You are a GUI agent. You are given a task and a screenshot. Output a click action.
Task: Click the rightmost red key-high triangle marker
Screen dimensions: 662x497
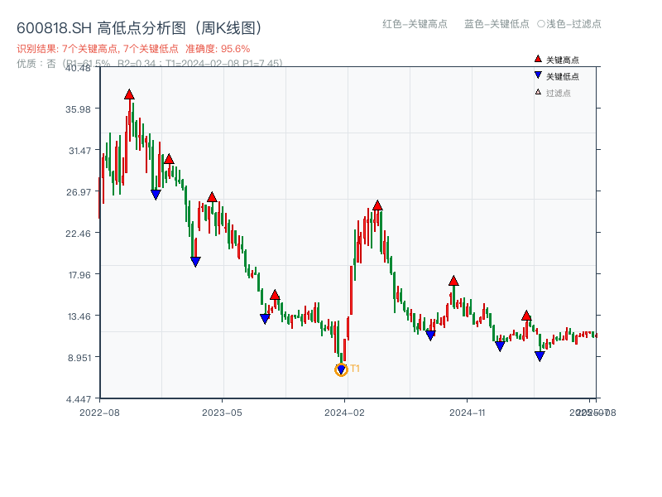tap(526, 315)
